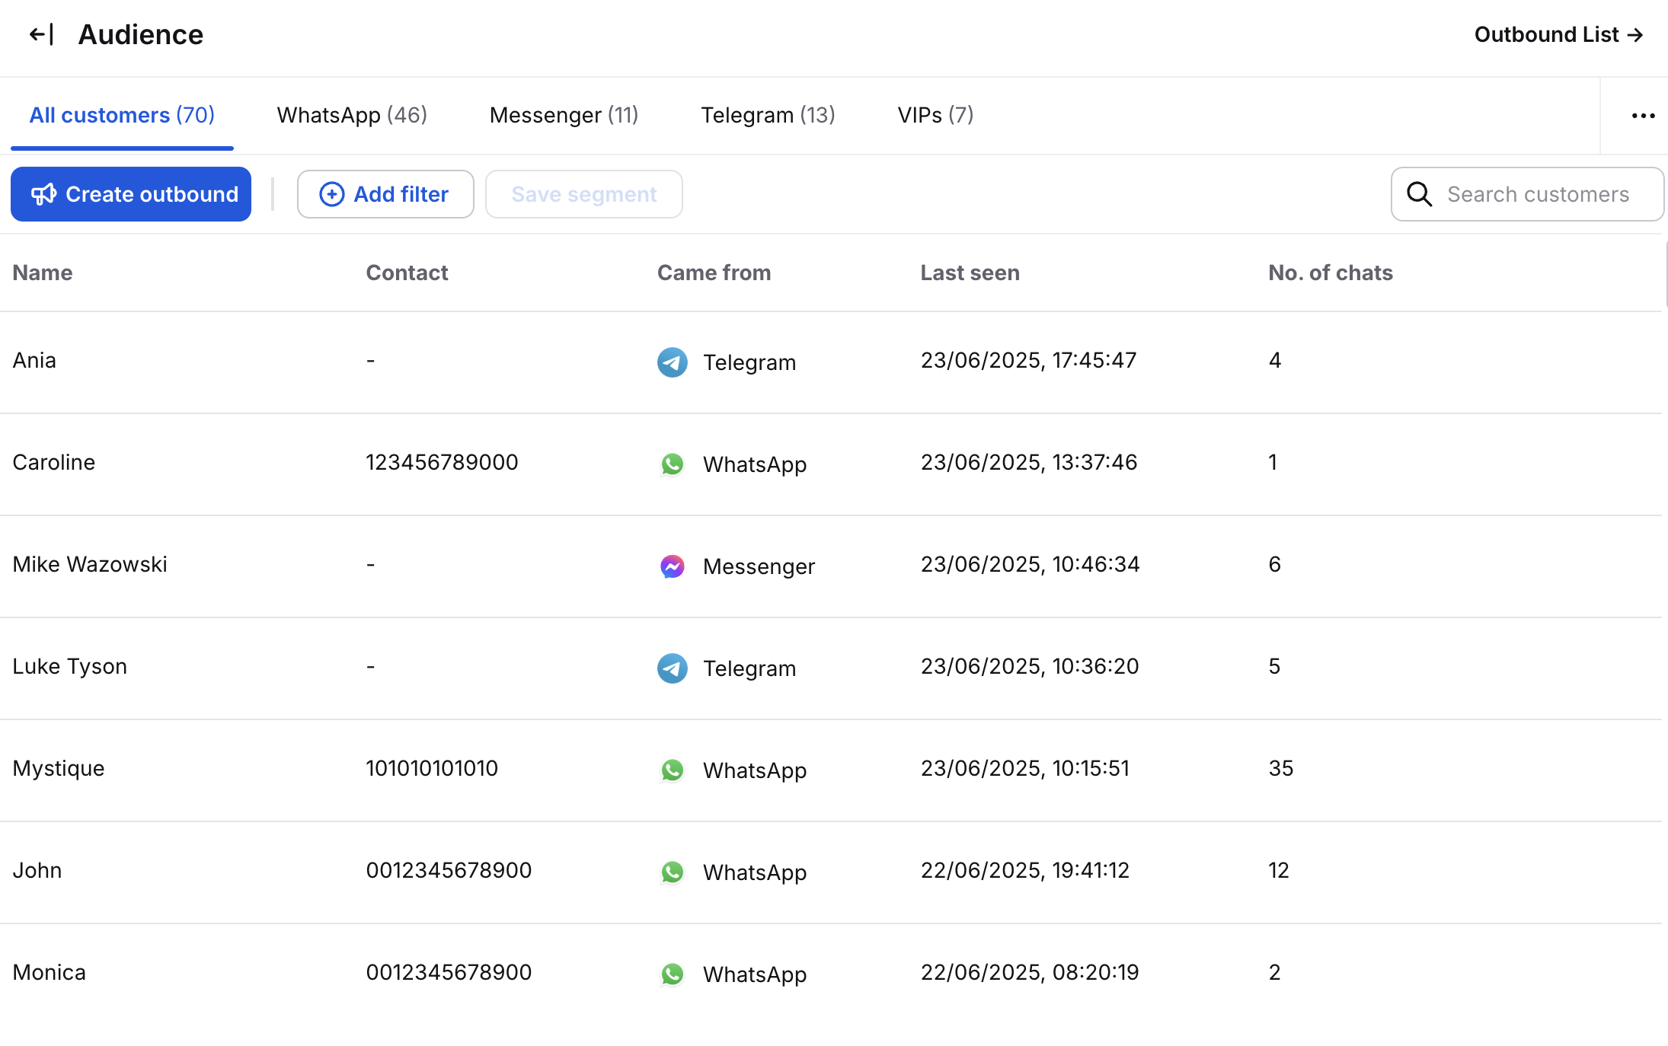This screenshot has width=1668, height=1046.
Task: Open the Outbound List link
Action: tap(1558, 35)
